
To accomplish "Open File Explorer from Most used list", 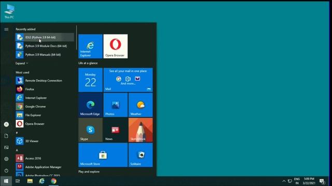I will [x=45, y=115].
